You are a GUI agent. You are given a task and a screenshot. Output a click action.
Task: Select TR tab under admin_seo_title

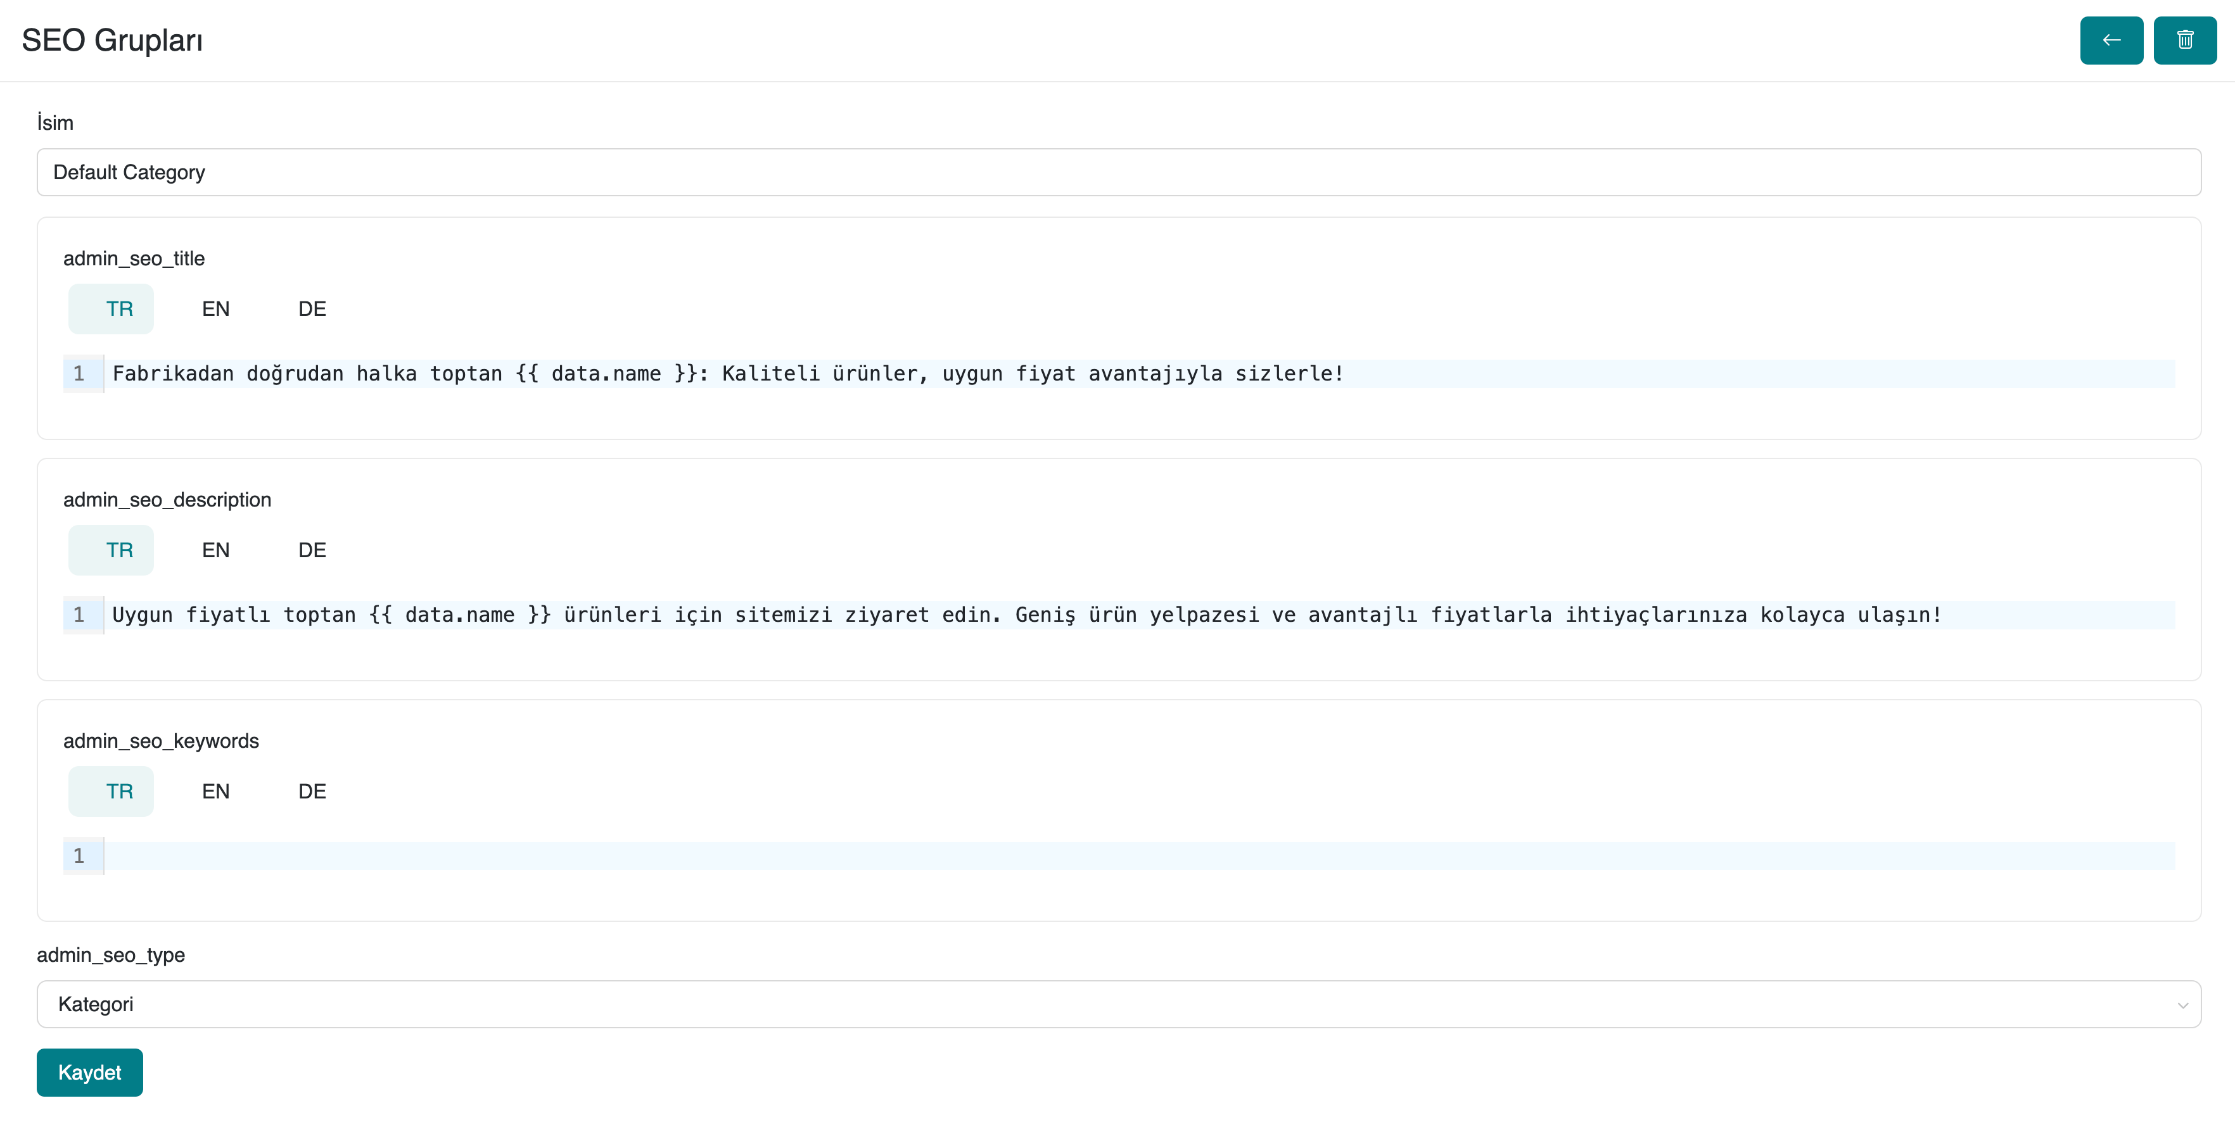click(119, 309)
